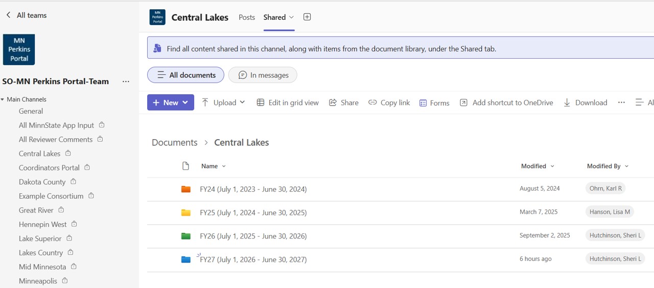Select Central Lakes channel in sidebar
This screenshot has width=654, height=288.
click(39, 153)
